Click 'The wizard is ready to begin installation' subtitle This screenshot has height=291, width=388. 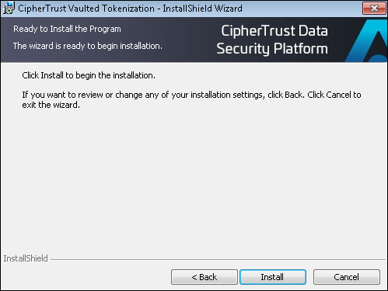pos(88,46)
